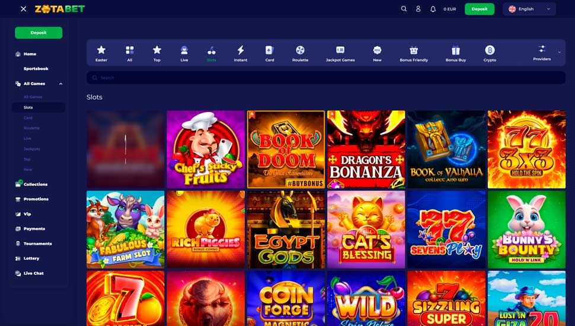Click the Payments sidebar icon
Screen dimensions: 575x326
tap(18, 228)
